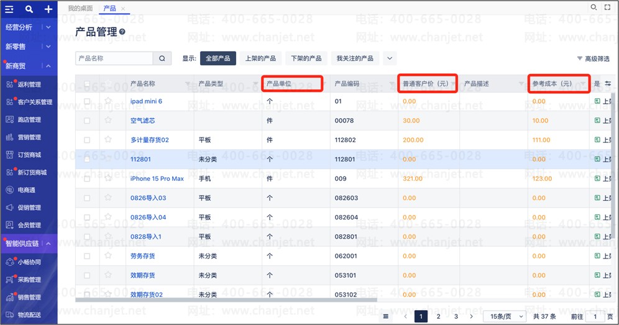Click the next page arrow
This screenshot has width=619, height=325.
click(x=471, y=316)
